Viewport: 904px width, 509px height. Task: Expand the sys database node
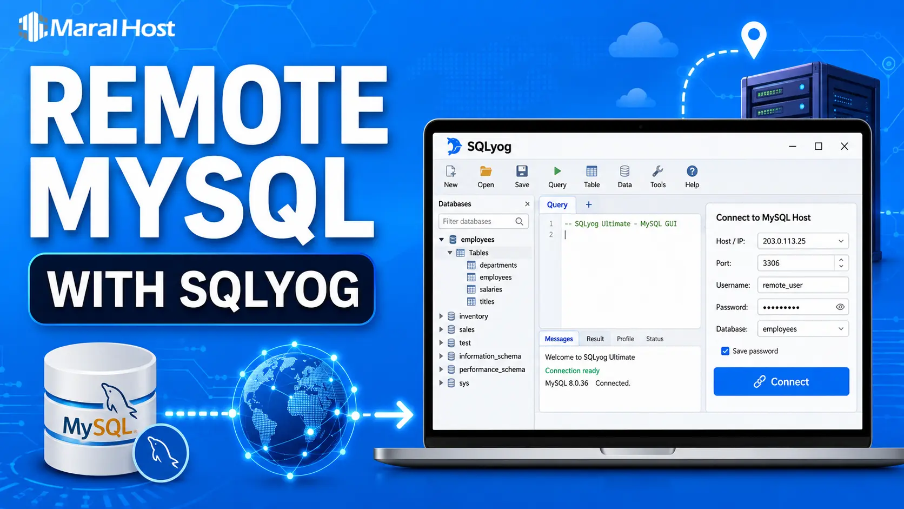point(441,383)
